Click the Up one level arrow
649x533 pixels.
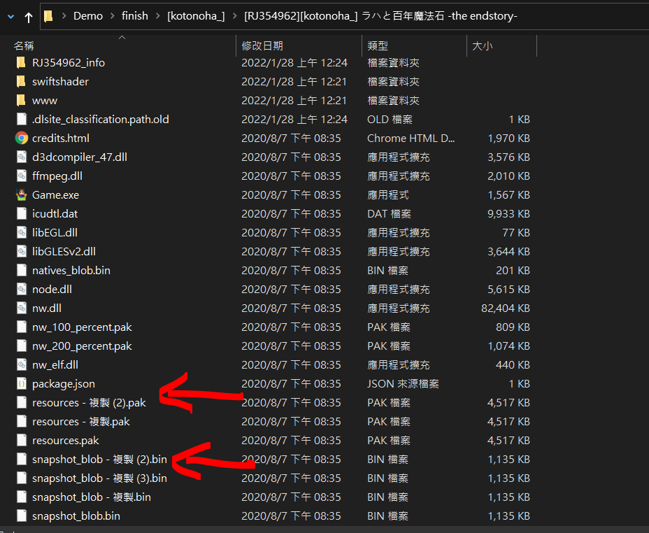click(29, 17)
